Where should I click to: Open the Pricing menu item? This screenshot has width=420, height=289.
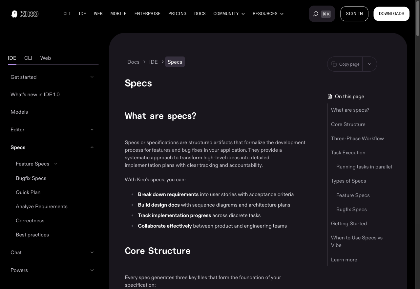177,14
